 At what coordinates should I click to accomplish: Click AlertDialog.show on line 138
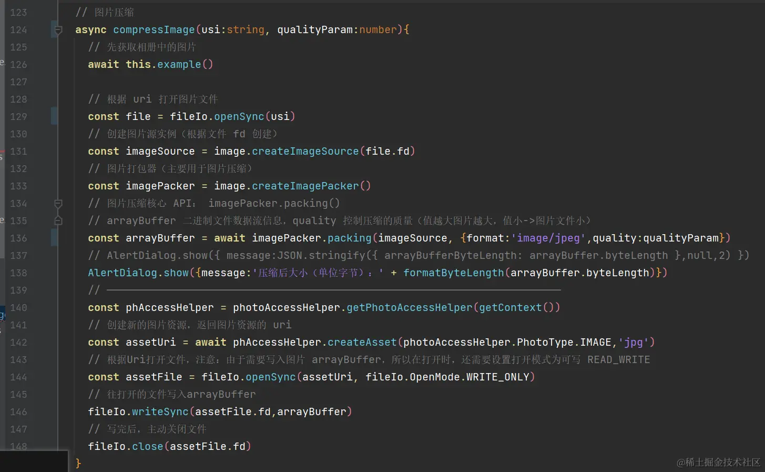point(138,273)
